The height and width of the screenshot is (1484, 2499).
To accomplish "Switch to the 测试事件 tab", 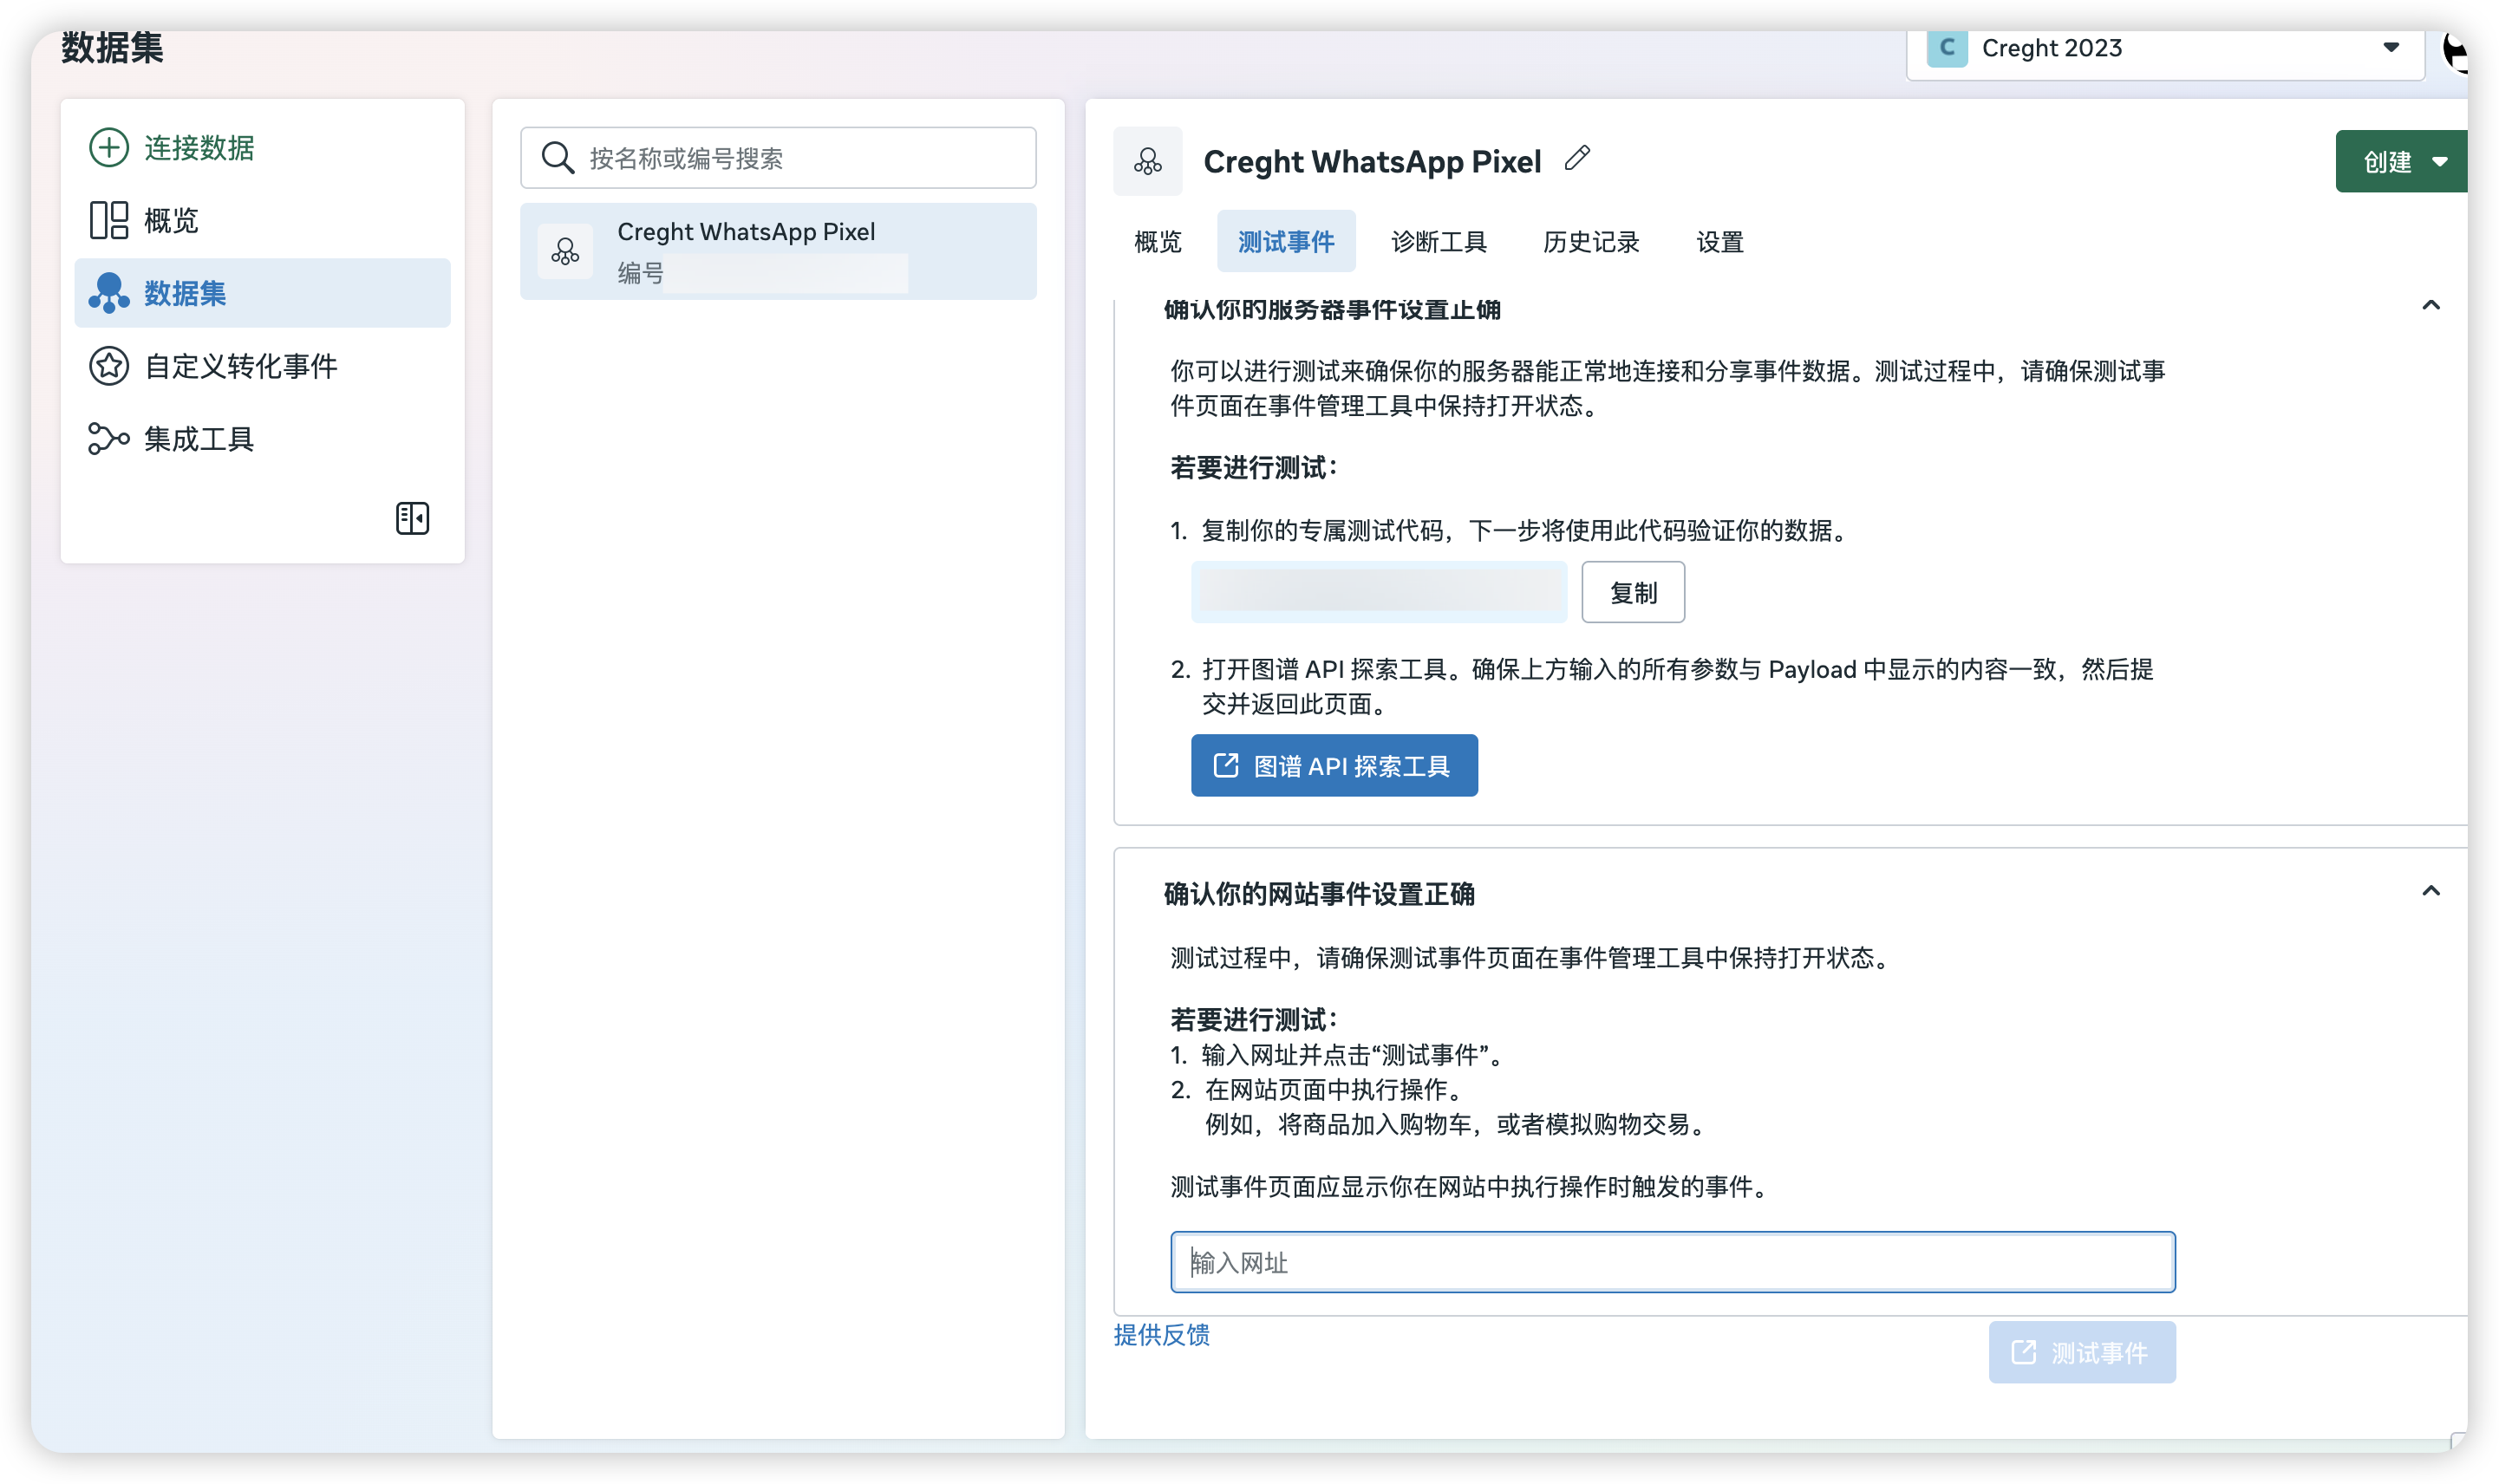I will point(1286,242).
